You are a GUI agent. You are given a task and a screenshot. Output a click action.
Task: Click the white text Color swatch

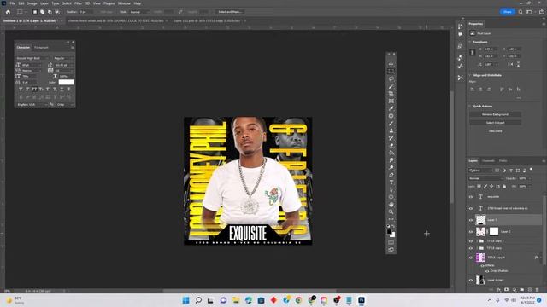(x=67, y=82)
